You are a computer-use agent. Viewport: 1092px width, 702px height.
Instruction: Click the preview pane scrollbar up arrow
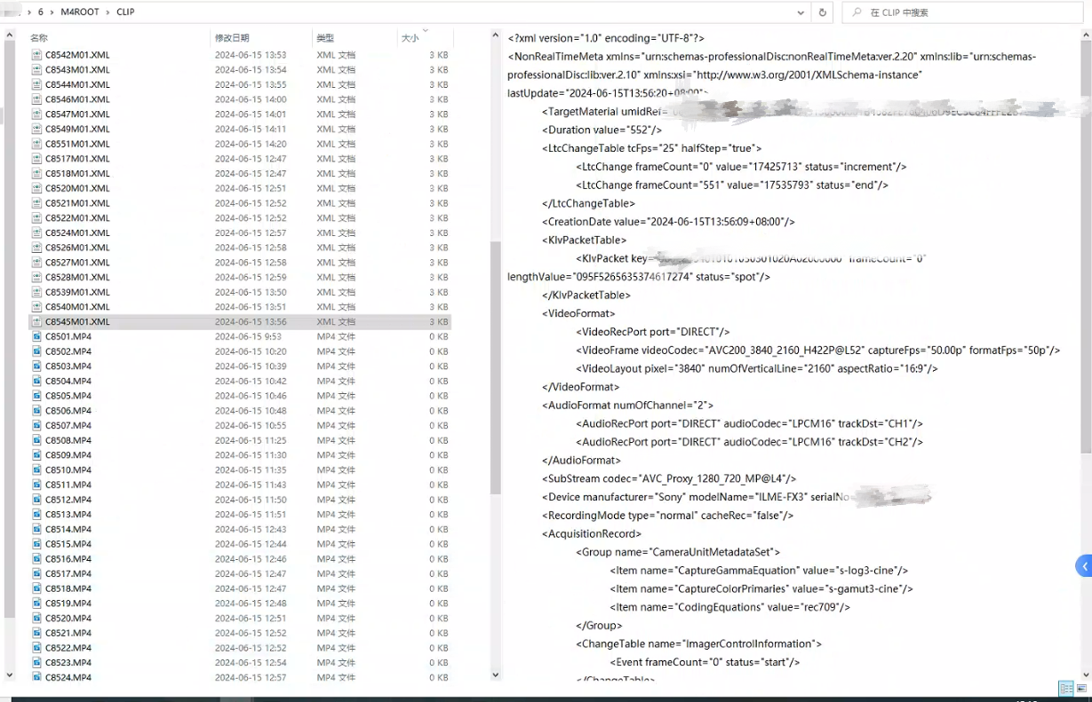(x=1085, y=35)
